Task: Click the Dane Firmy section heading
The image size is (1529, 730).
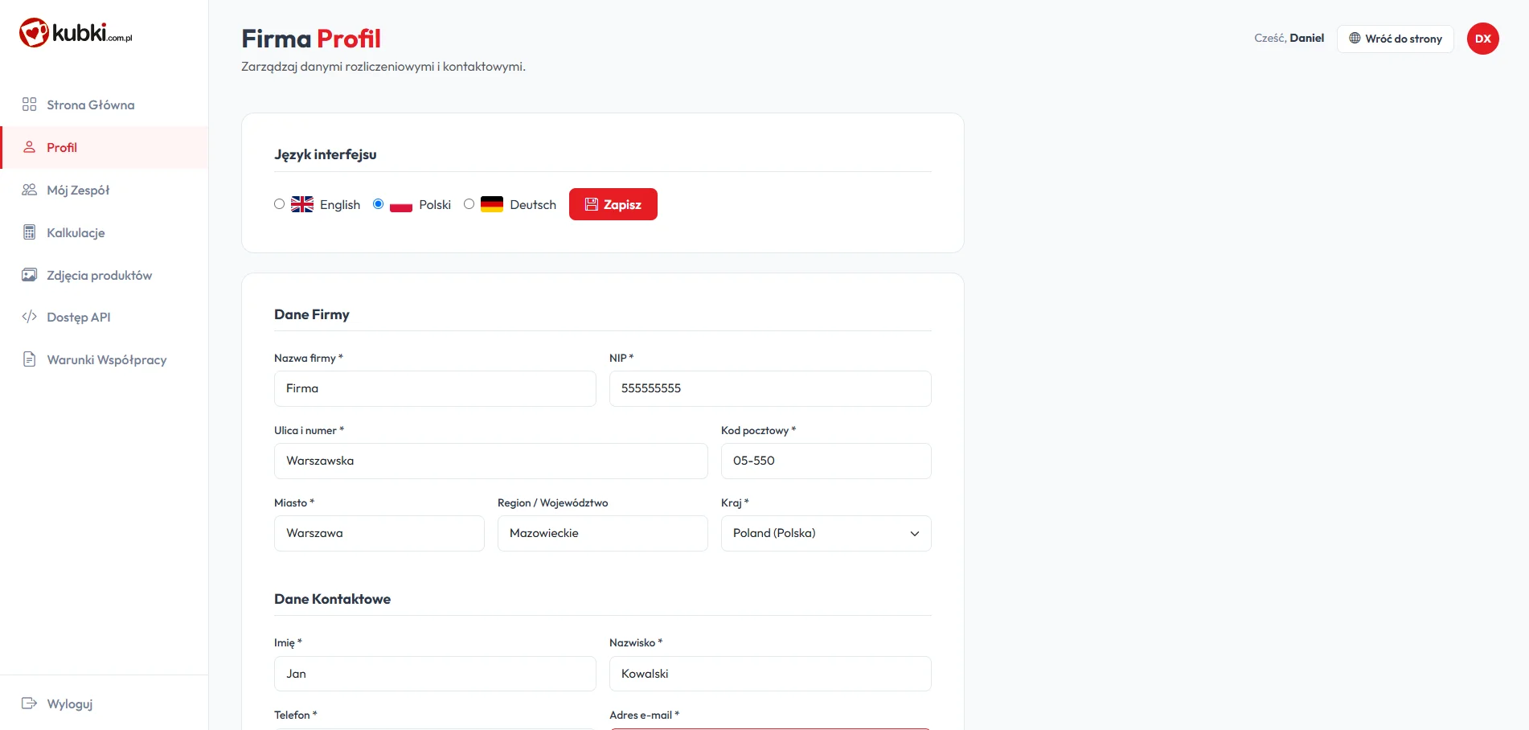Action: click(312, 314)
